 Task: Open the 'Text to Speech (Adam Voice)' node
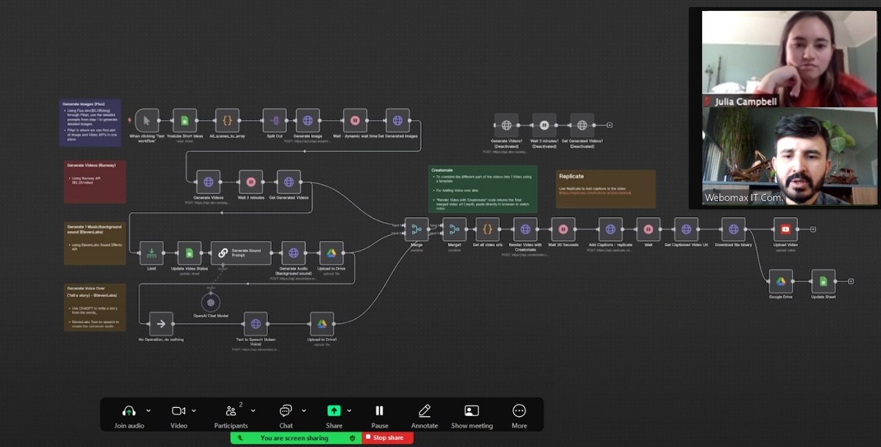click(255, 323)
